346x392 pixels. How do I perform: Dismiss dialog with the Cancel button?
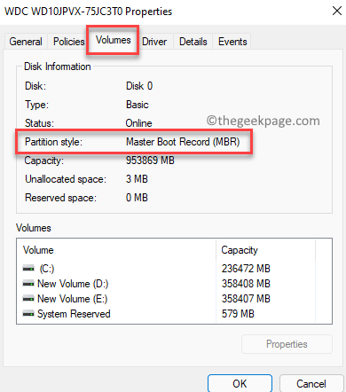coord(311,383)
